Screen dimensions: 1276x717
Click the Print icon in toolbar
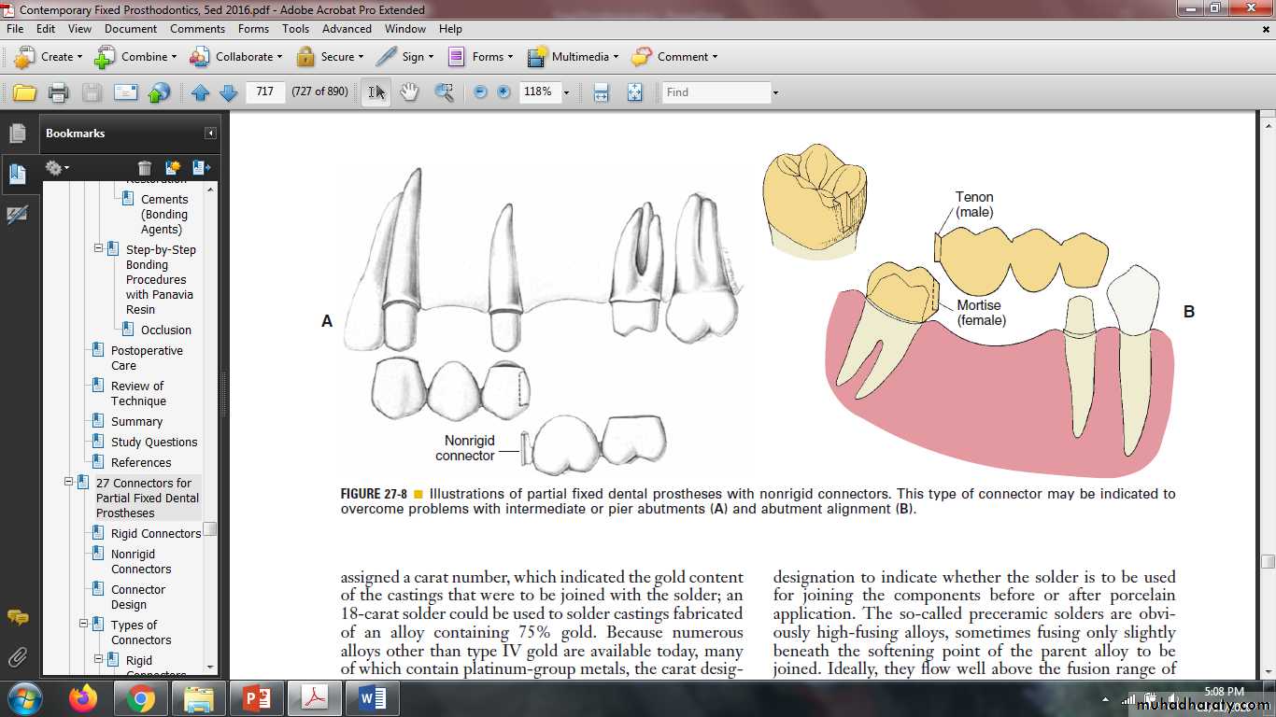pos(58,92)
